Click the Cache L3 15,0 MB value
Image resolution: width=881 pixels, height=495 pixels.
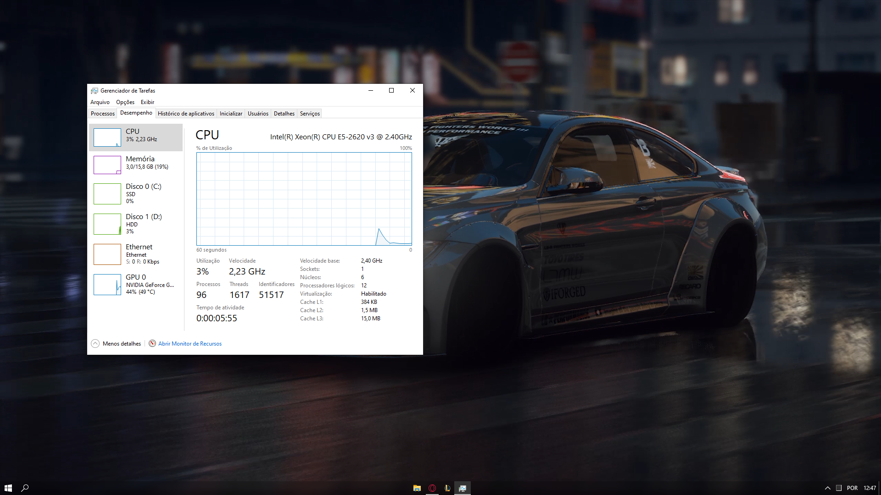(x=371, y=319)
